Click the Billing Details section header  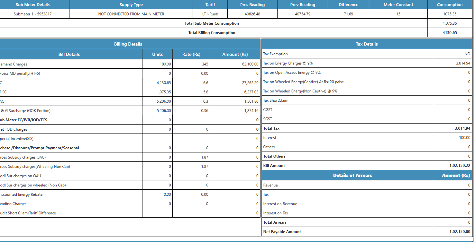pos(128,44)
